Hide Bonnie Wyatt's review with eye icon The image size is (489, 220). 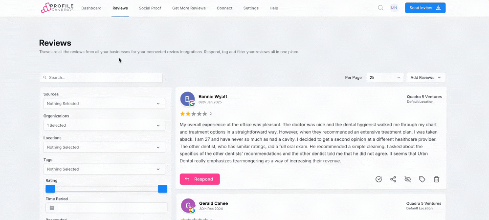click(x=407, y=179)
